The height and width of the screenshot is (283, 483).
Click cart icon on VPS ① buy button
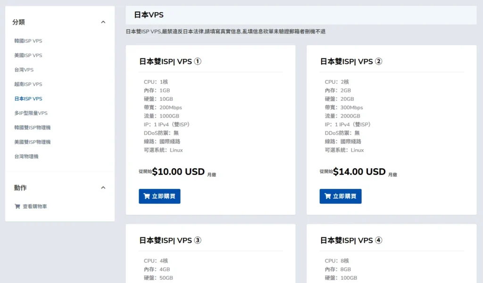147,196
